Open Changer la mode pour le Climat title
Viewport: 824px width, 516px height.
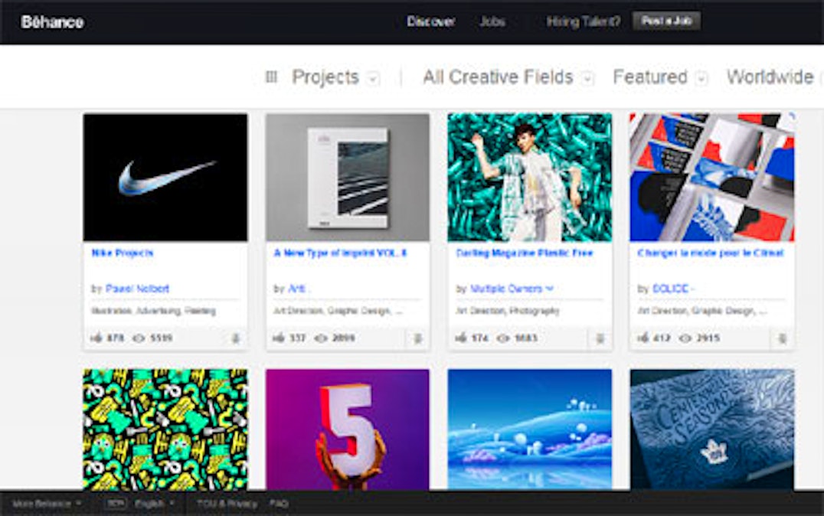coord(711,253)
